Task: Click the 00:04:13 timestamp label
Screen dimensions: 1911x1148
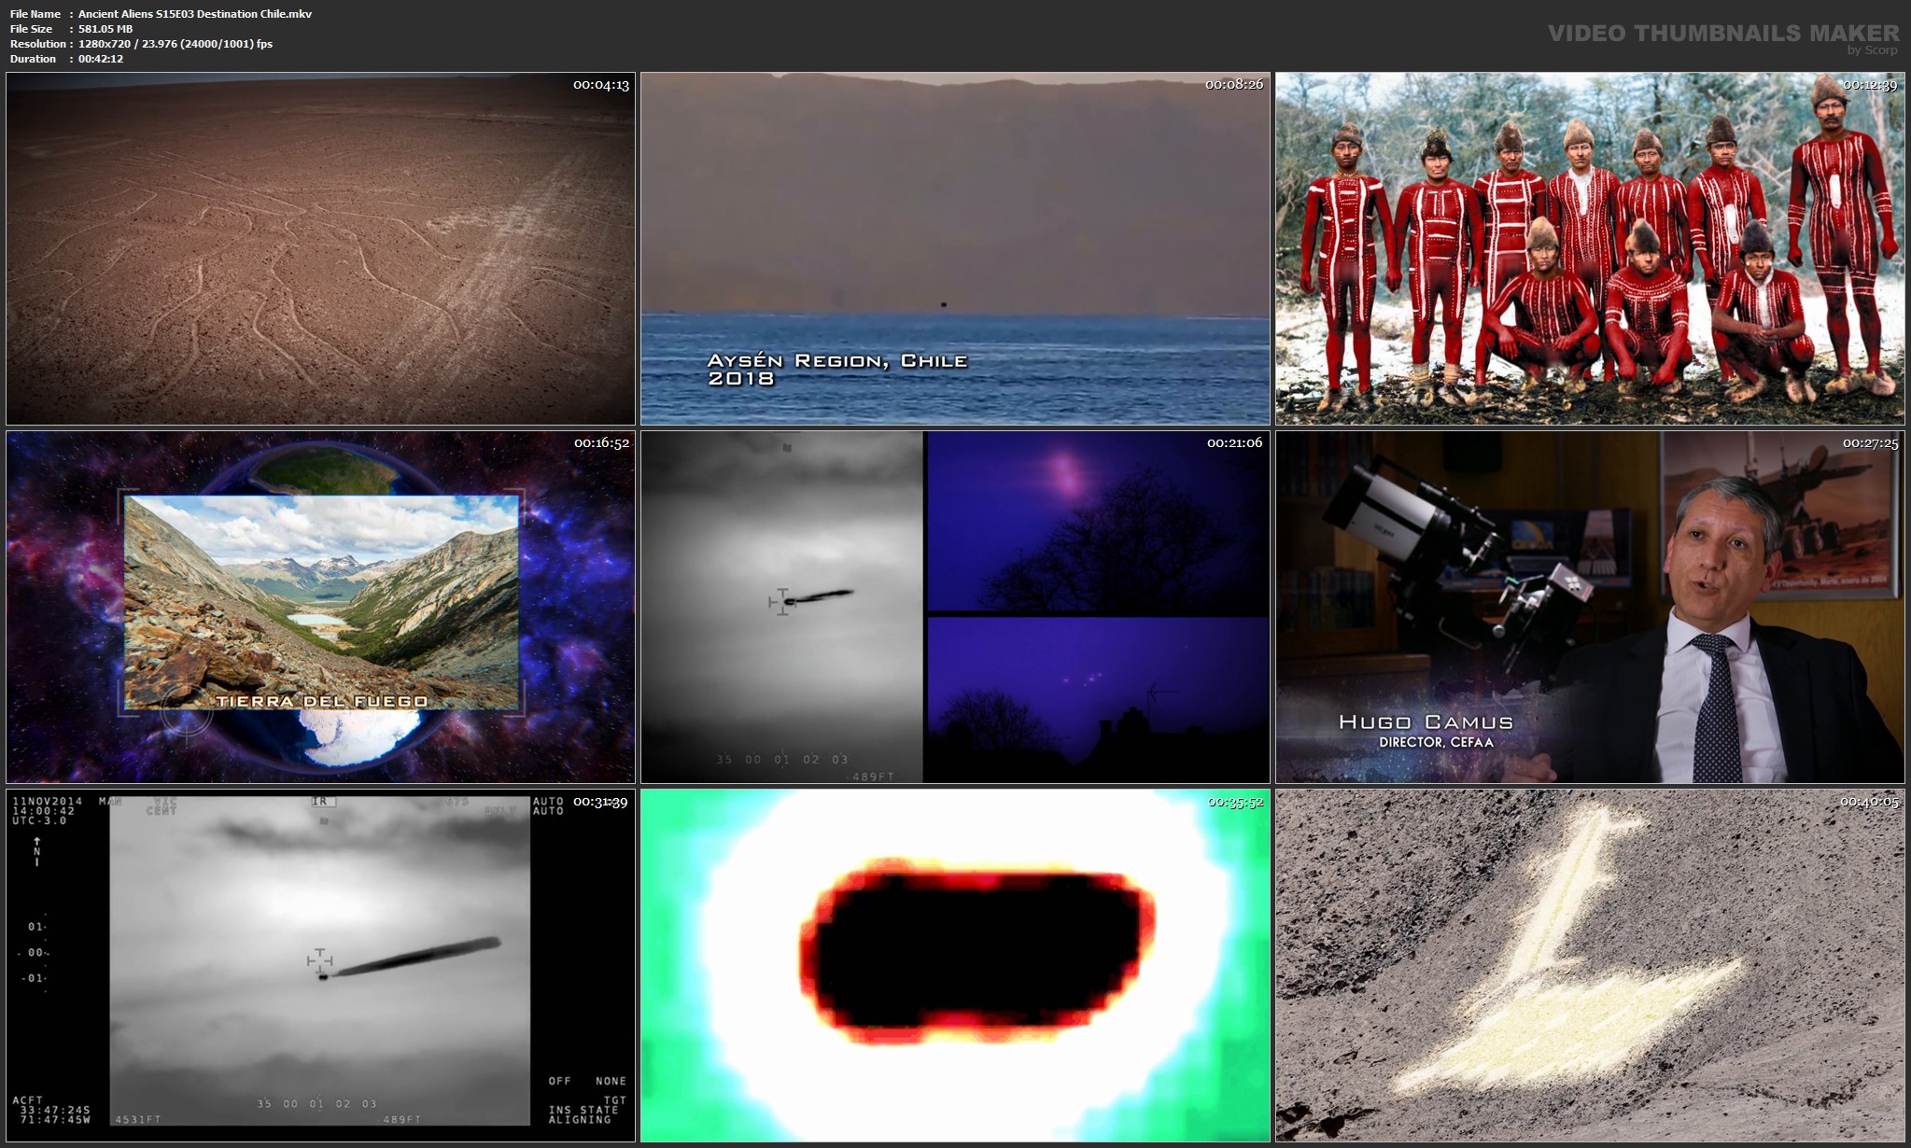Action: click(x=600, y=85)
